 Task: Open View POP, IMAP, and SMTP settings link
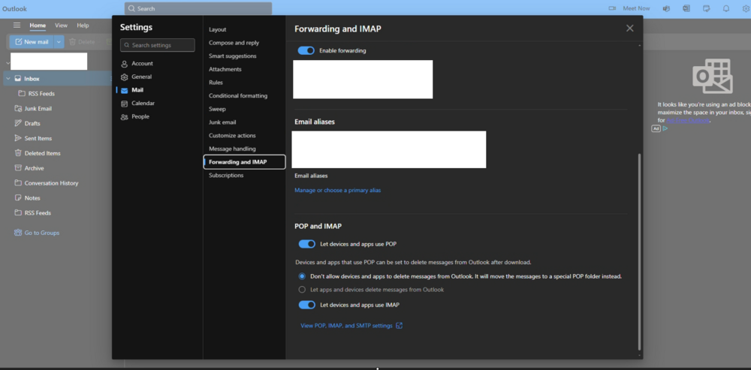tap(351, 326)
